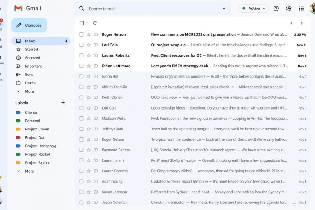Mark Roger Nelson's MCR2022 email as important

pyautogui.click(x=96, y=34)
